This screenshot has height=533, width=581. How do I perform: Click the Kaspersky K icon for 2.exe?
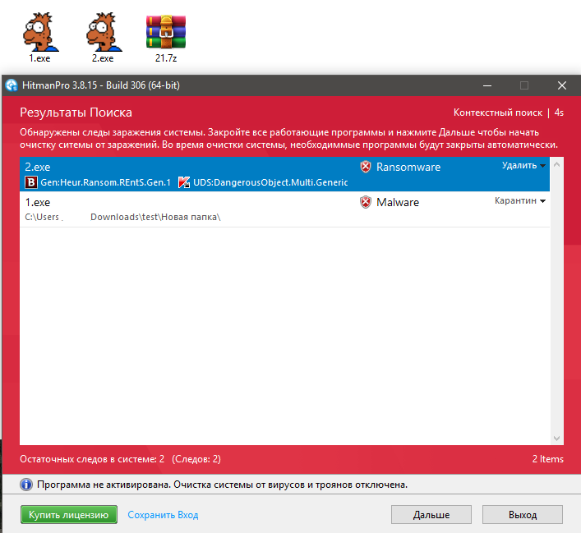184,182
